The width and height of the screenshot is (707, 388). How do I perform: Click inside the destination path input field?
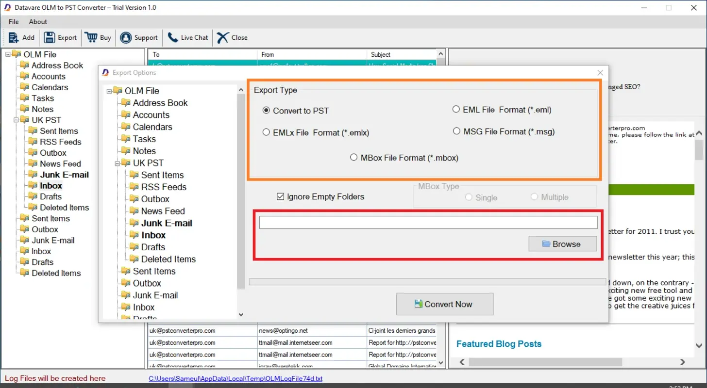pos(427,222)
